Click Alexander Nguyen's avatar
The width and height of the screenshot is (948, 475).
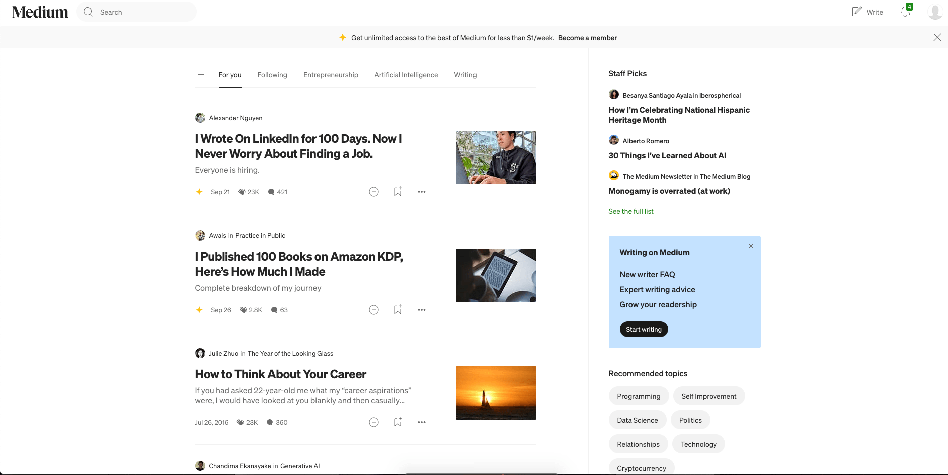pos(200,118)
